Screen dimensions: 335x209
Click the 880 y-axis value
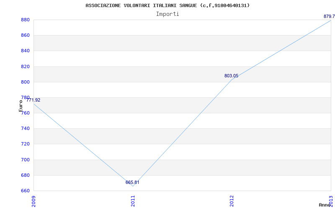pyautogui.click(x=25, y=20)
